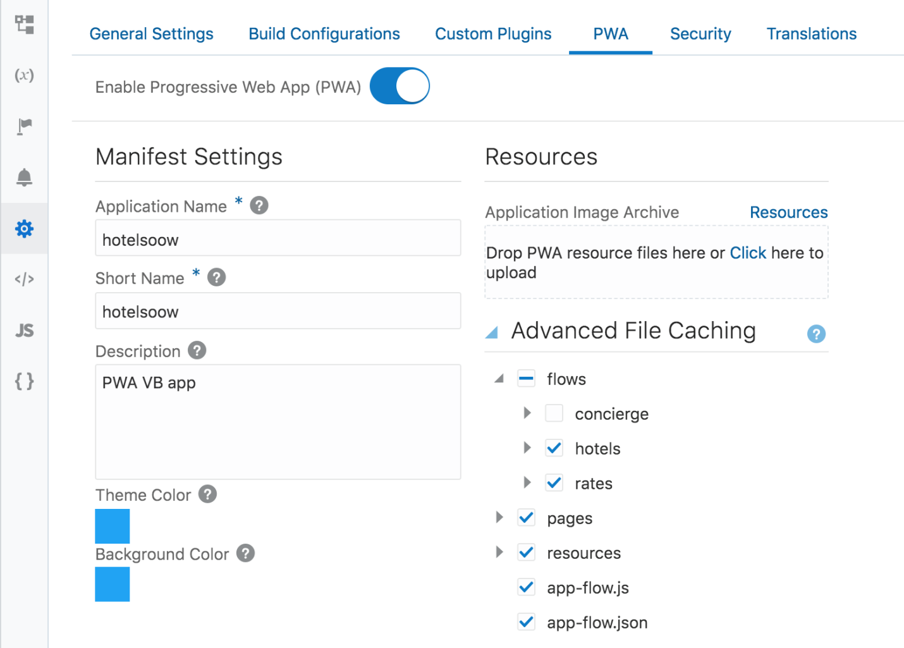Click the upload link for PWA resources

[747, 252]
